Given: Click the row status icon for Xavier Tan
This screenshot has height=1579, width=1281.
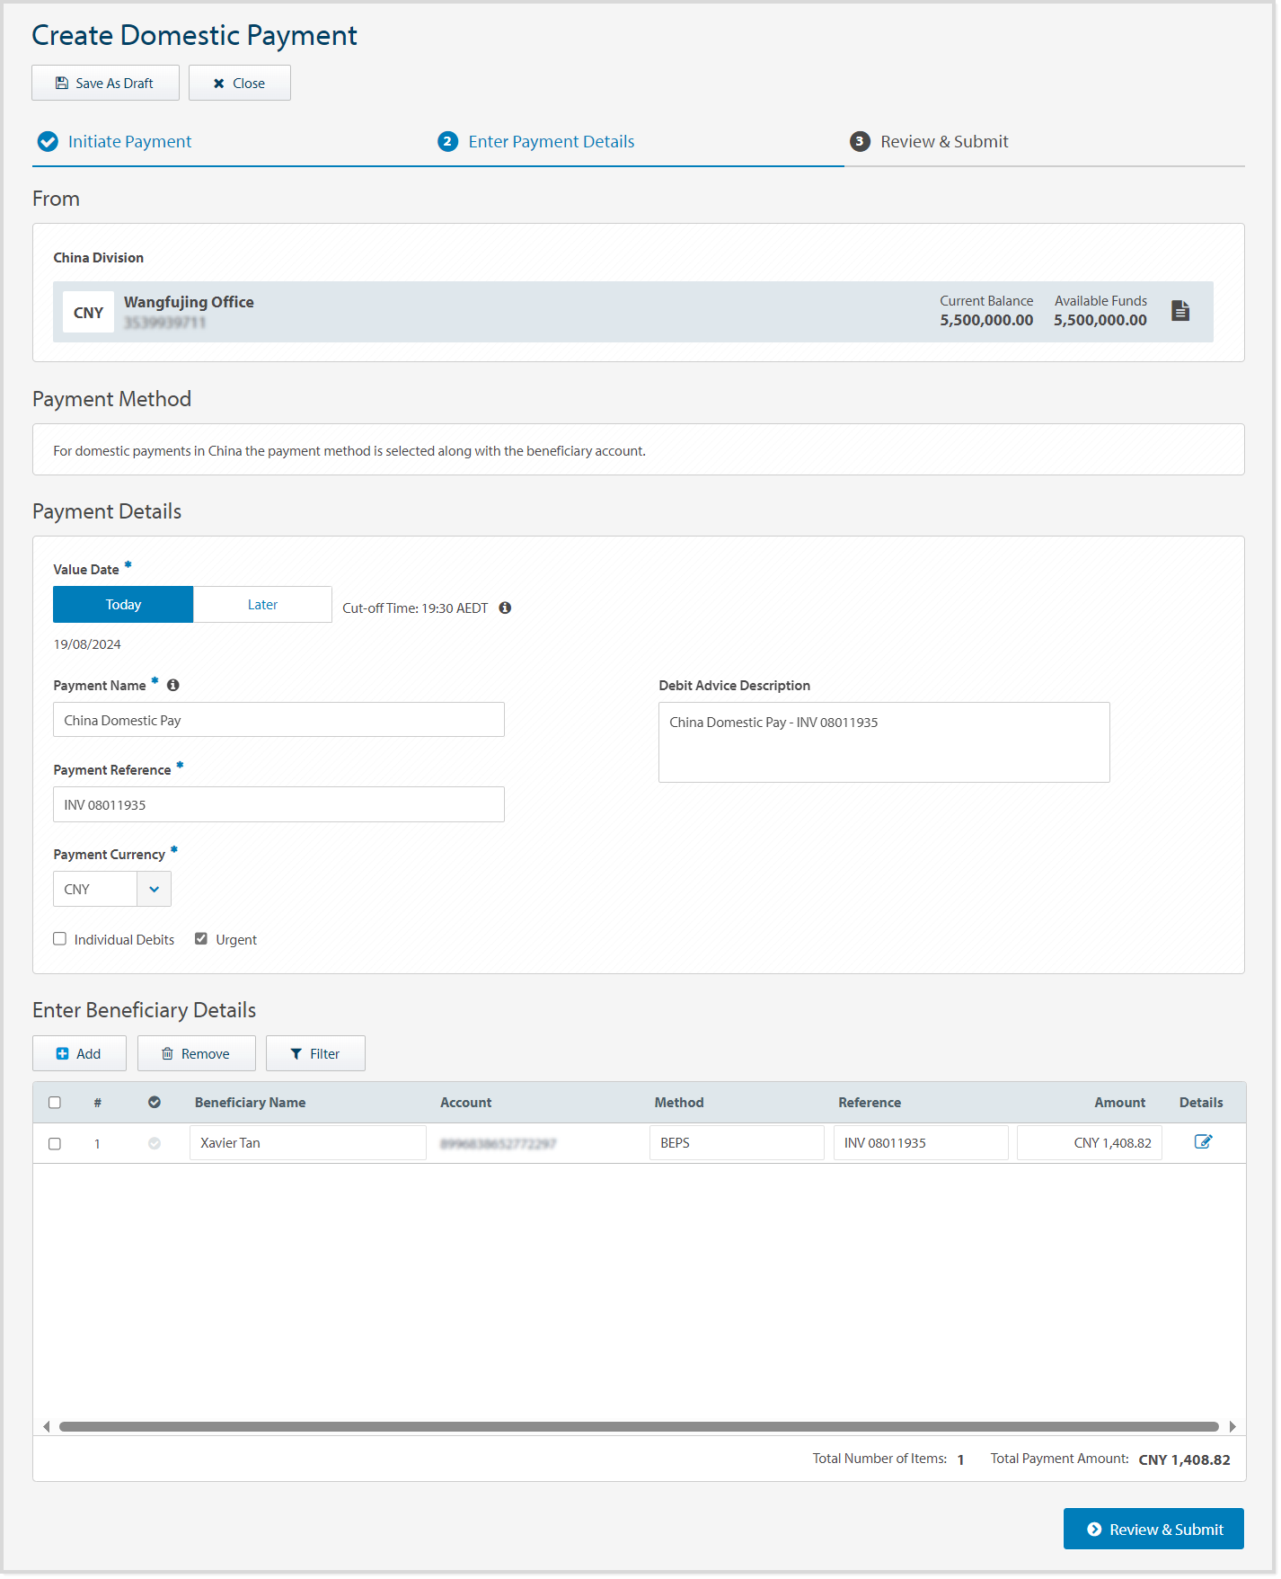Looking at the screenshot, I should click(155, 1144).
